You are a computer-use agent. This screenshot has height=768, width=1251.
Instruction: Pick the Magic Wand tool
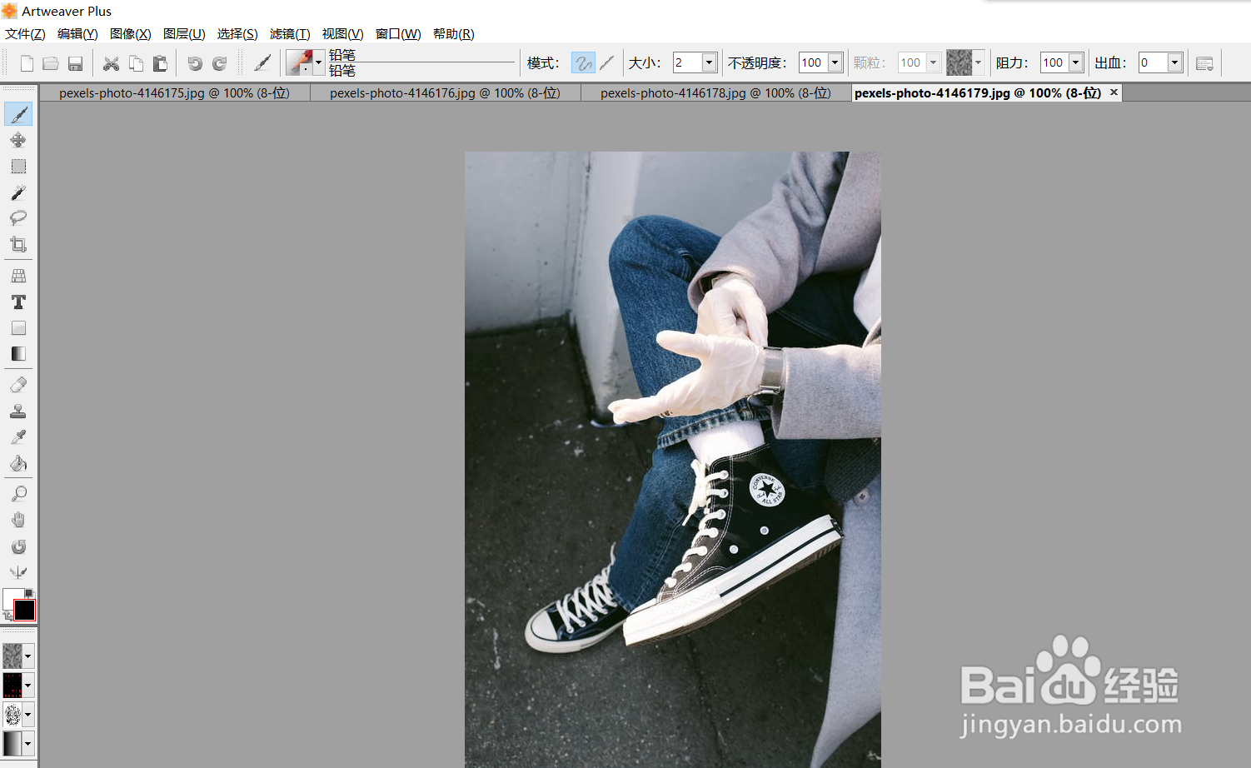[x=18, y=192]
